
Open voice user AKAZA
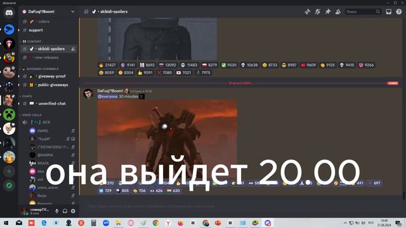[x=52, y=163]
